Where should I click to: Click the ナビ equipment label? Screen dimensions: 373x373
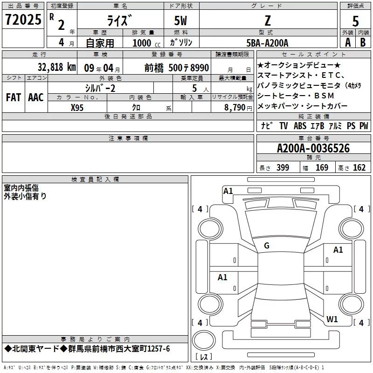267,126
